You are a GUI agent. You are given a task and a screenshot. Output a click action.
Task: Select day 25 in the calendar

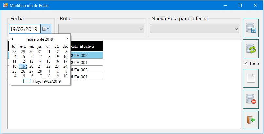coord(14,71)
